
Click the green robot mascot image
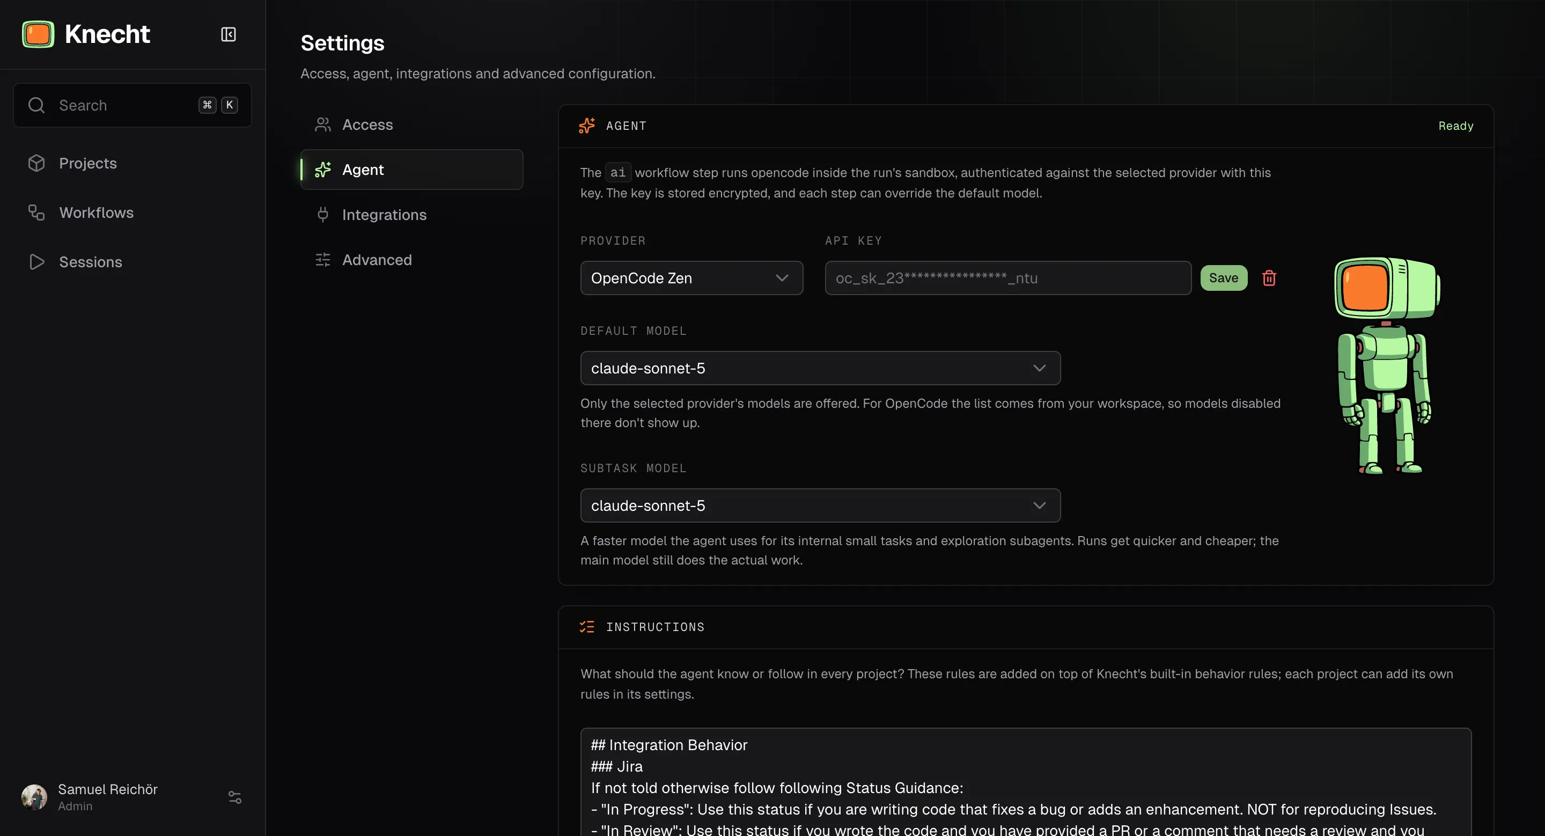click(1386, 365)
